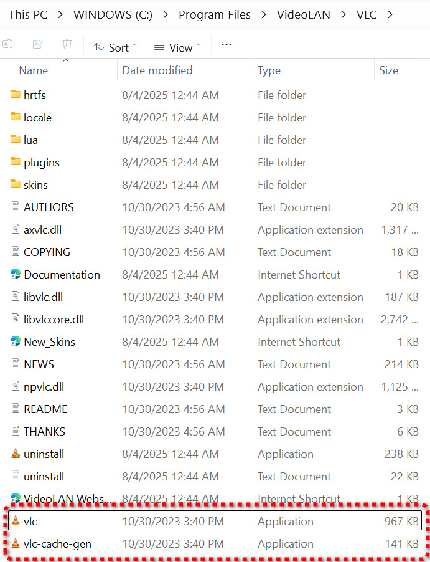The height and width of the screenshot is (562, 430).
Task: Click Text Document type of AUTHORS
Action: [294, 207]
